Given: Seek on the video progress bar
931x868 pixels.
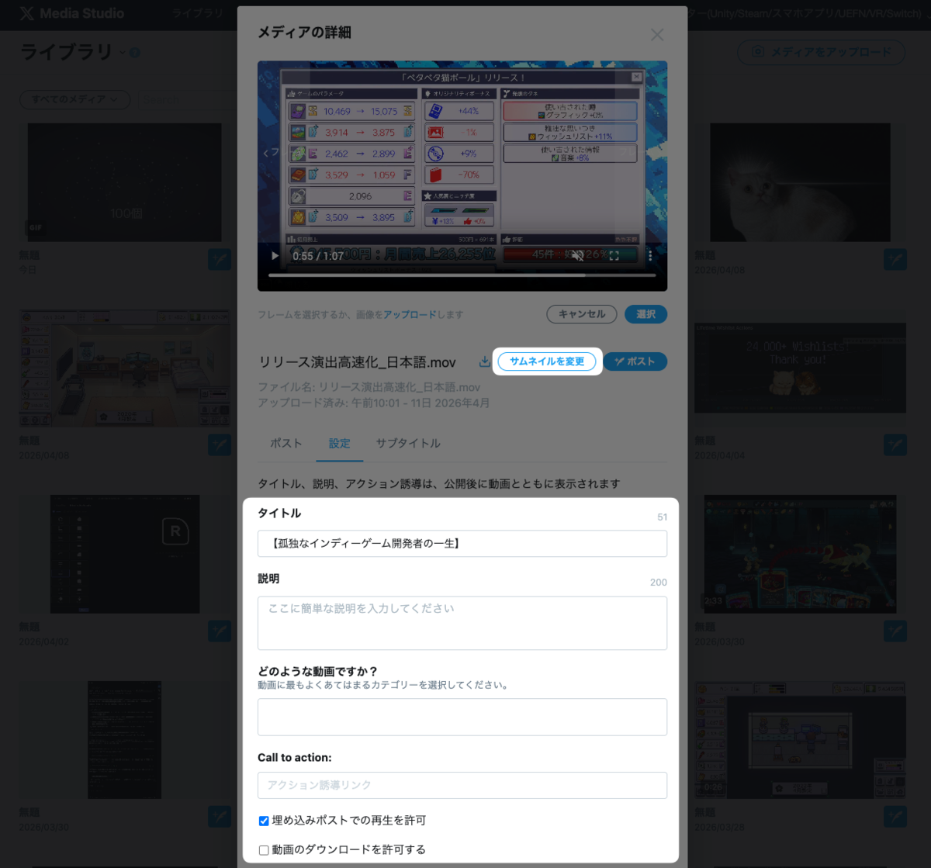Looking at the screenshot, I should pos(462,275).
